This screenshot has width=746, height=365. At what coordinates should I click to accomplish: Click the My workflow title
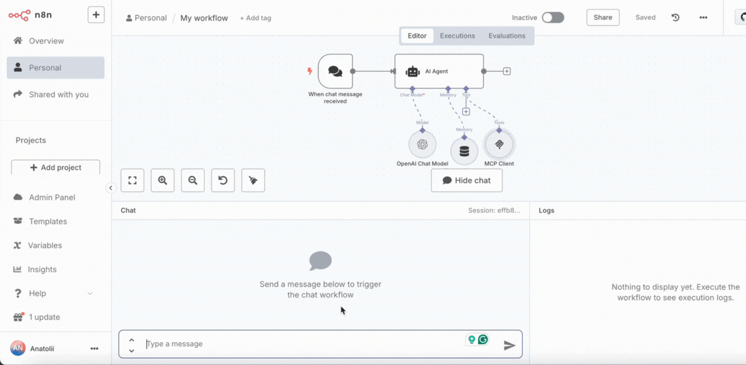pyautogui.click(x=204, y=18)
